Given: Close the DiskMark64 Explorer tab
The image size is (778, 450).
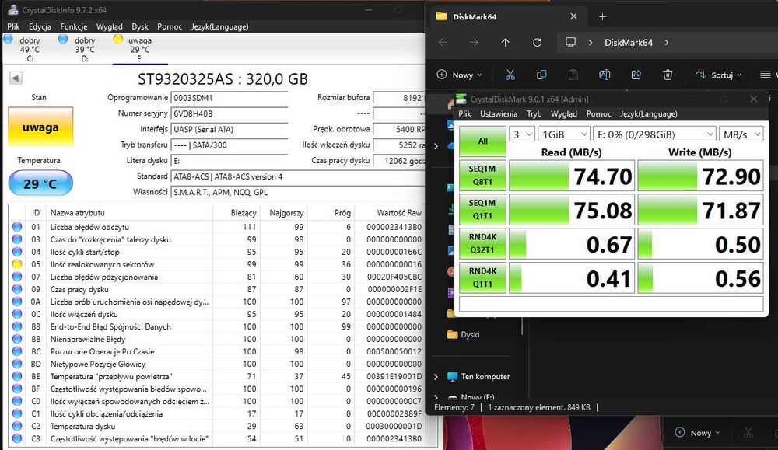Looking at the screenshot, I should pyautogui.click(x=573, y=16).
